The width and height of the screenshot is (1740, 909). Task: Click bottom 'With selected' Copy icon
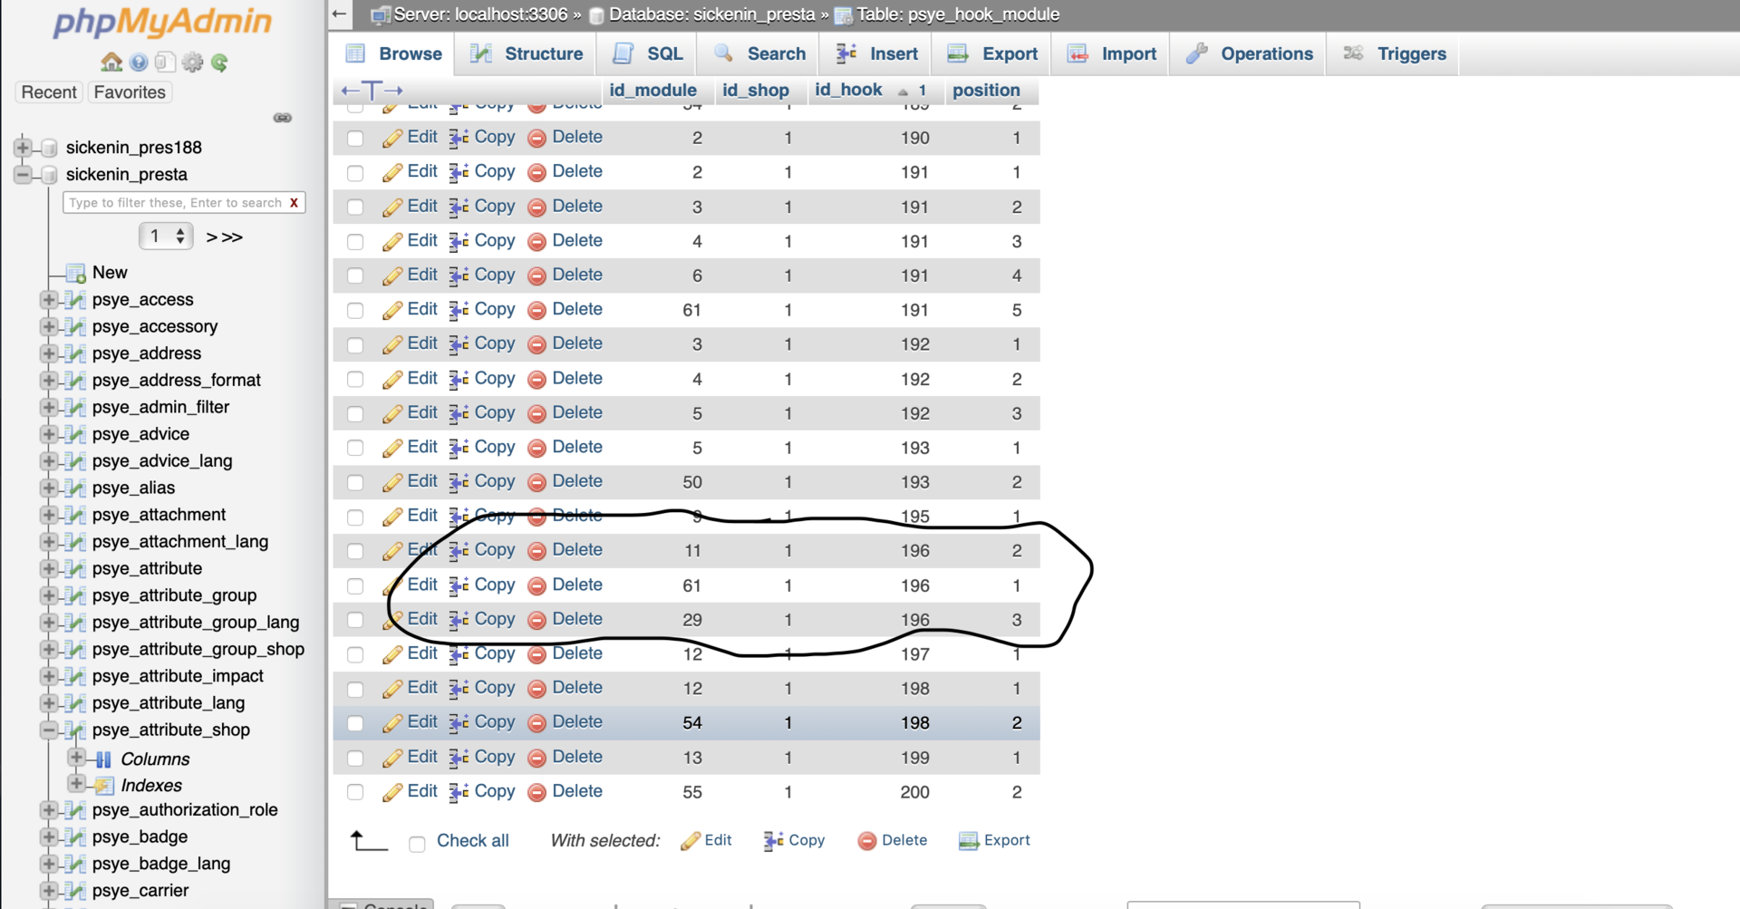pyautogui.click(x=773, y=841)
